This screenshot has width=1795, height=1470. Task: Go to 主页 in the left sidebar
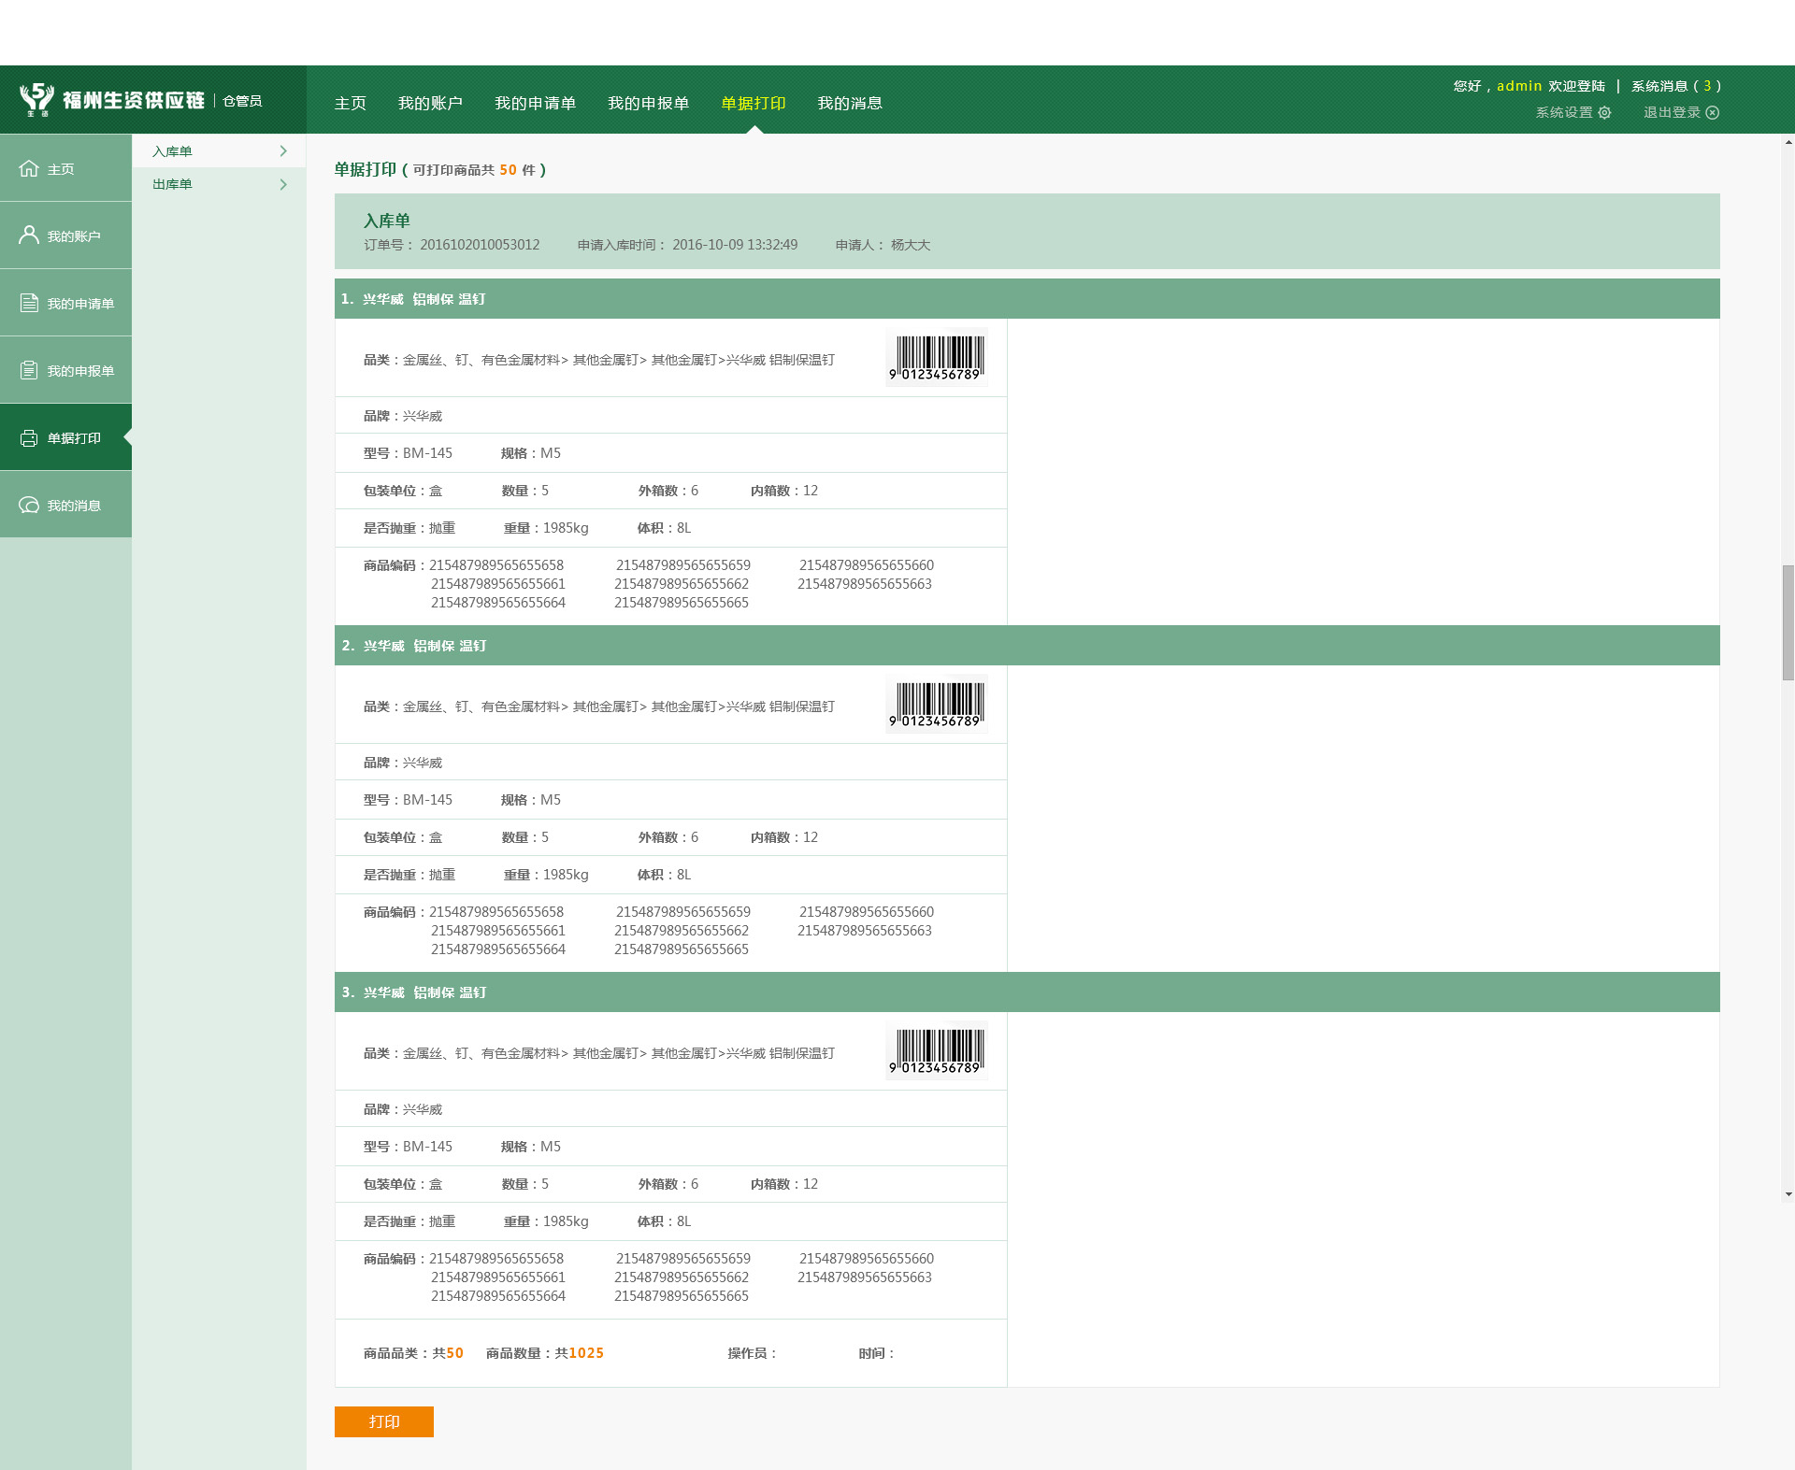[65, 168]
